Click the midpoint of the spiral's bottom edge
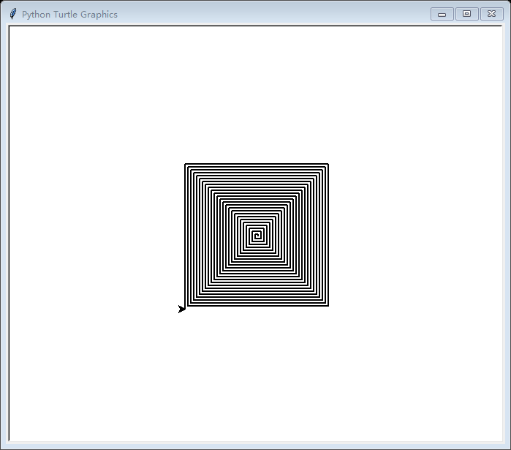Viewport: 511px width, 450px height. click(257, 306)
